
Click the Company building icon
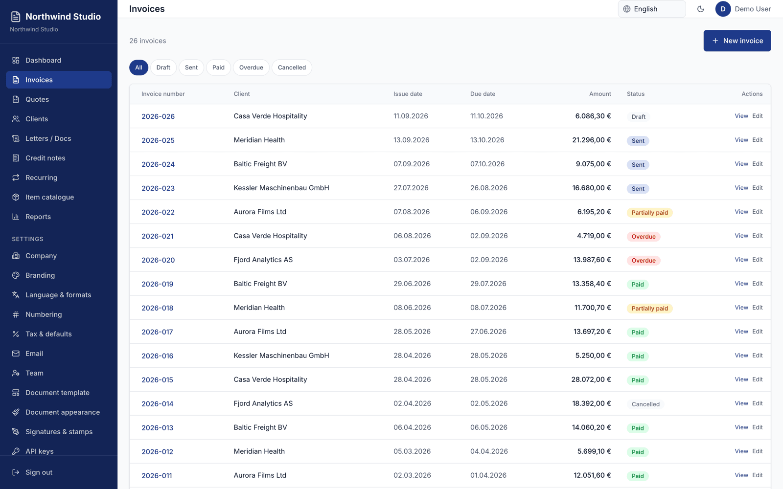pyautogui.click(x=16, y=256)
